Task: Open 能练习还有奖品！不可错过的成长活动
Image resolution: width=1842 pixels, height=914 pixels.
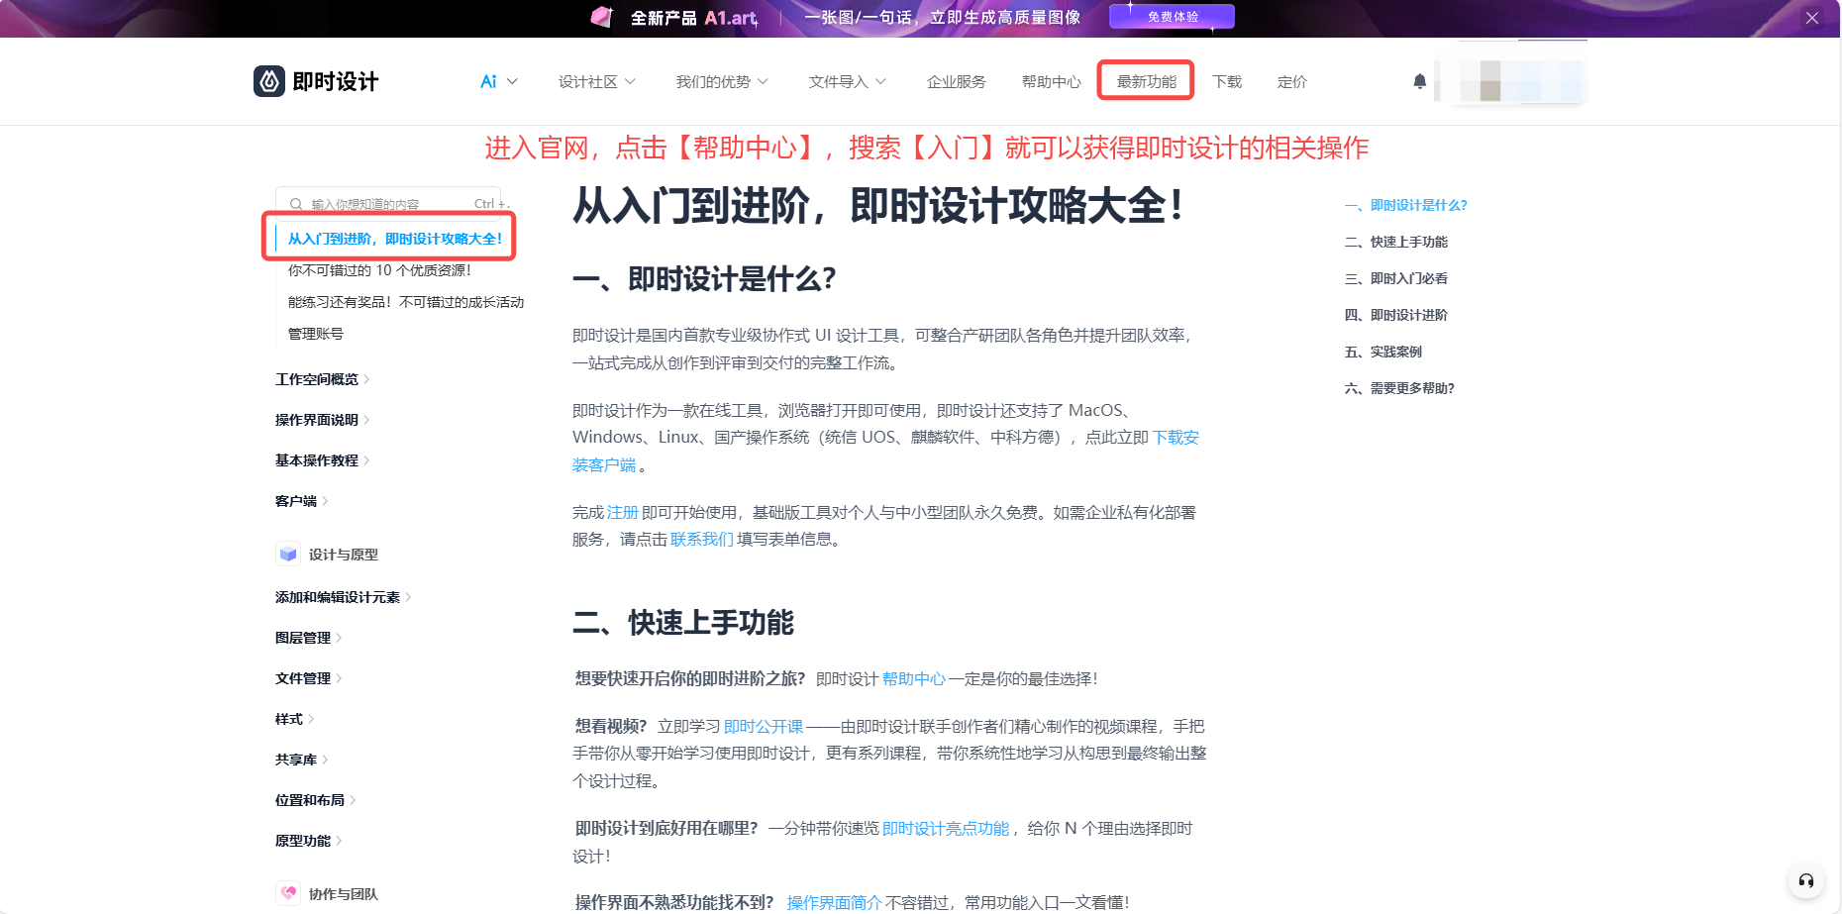Action: click(x=406, y=302)
